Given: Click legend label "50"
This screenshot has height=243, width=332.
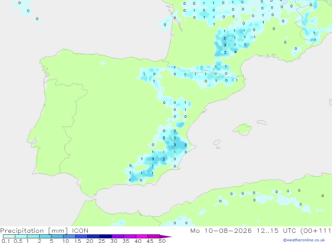Looking at the screenshot, I should [162, 241].
